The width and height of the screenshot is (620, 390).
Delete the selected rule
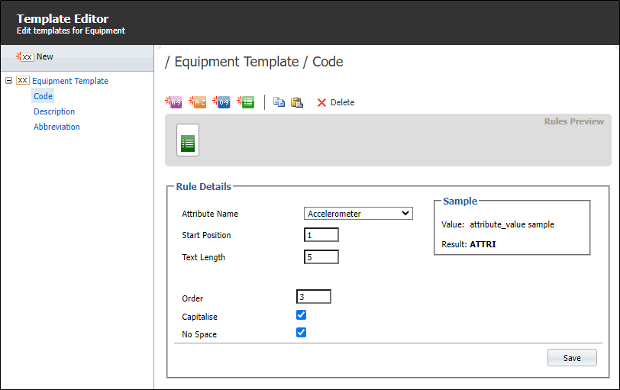(336, 102)
